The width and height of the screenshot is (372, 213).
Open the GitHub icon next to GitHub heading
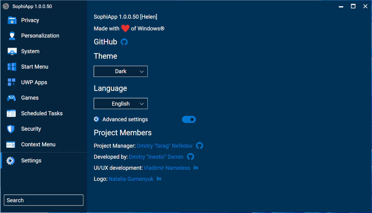click(x=124, y=42)
